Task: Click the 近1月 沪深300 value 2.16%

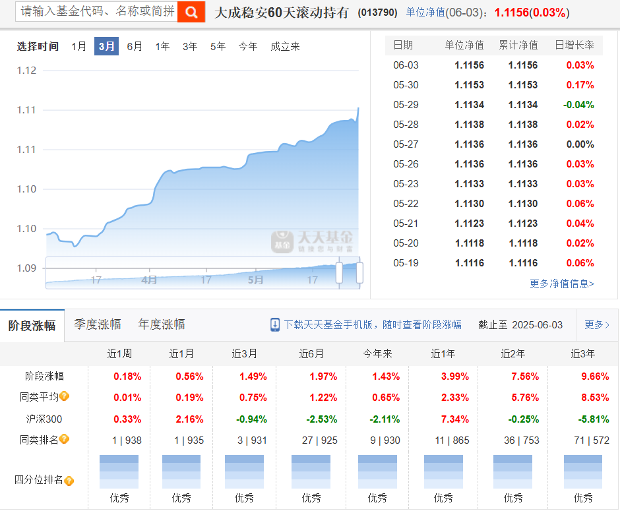Action: click(x=189, y=419)
